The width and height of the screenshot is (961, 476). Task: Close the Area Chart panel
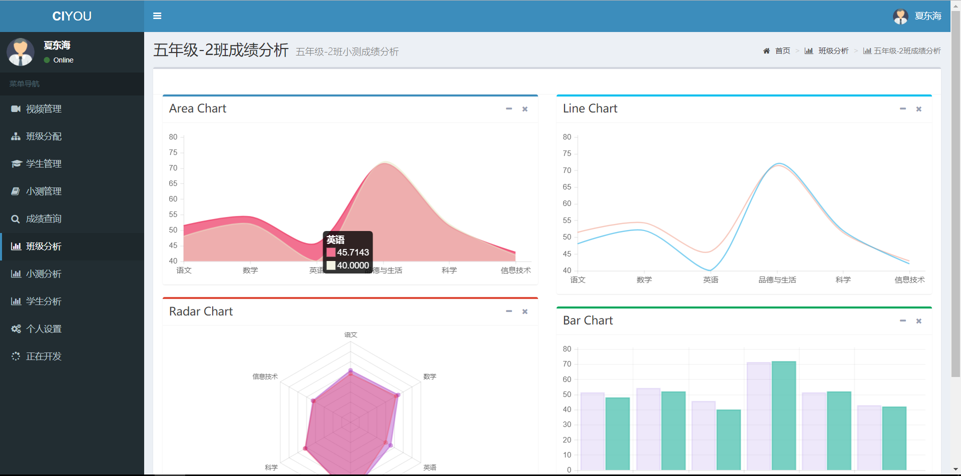pyautogui.click(x=525, y=109)
